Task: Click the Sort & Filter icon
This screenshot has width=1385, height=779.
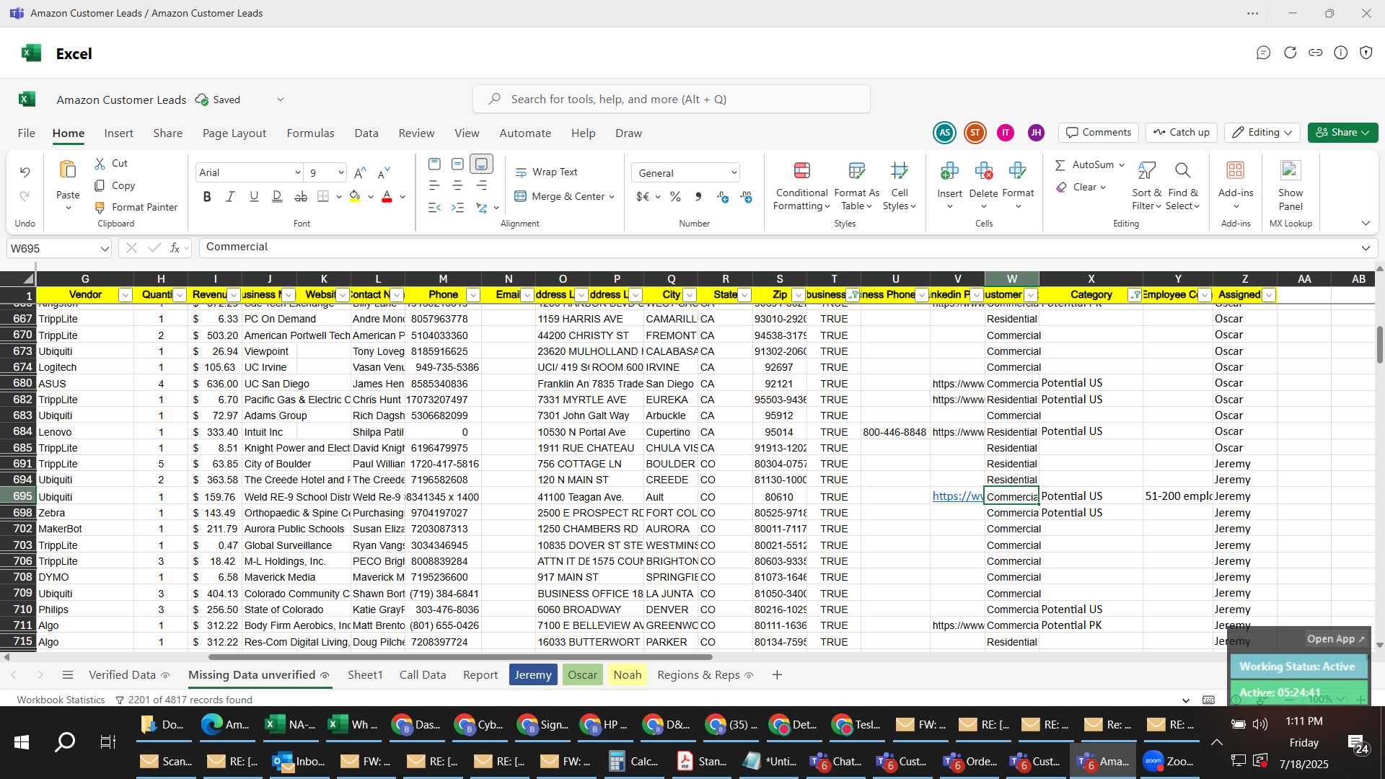Action: pos(1146,171)
